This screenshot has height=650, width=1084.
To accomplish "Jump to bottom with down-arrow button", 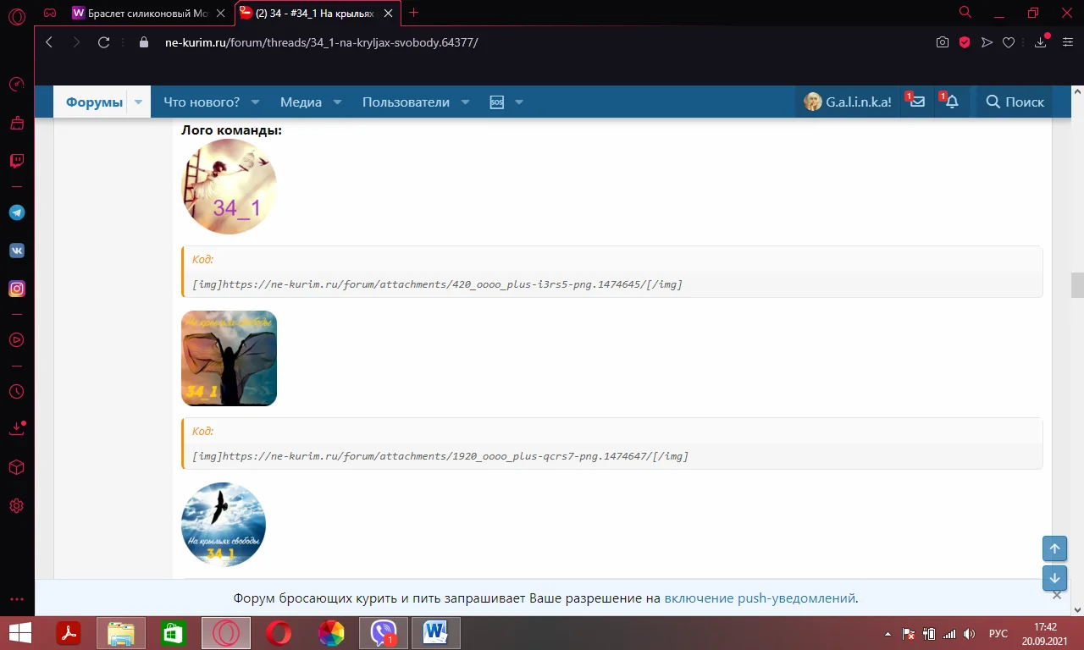I will click(1054, 578).
